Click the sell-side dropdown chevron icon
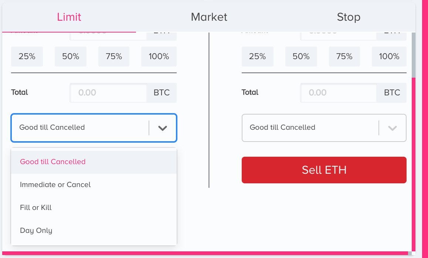Image resolution: width=428 pixels, height=258 pixels. 393,128
